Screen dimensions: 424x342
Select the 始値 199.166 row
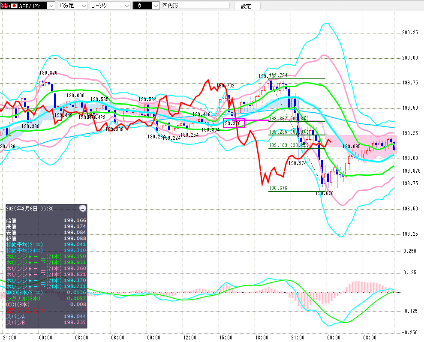pos(46,220)
